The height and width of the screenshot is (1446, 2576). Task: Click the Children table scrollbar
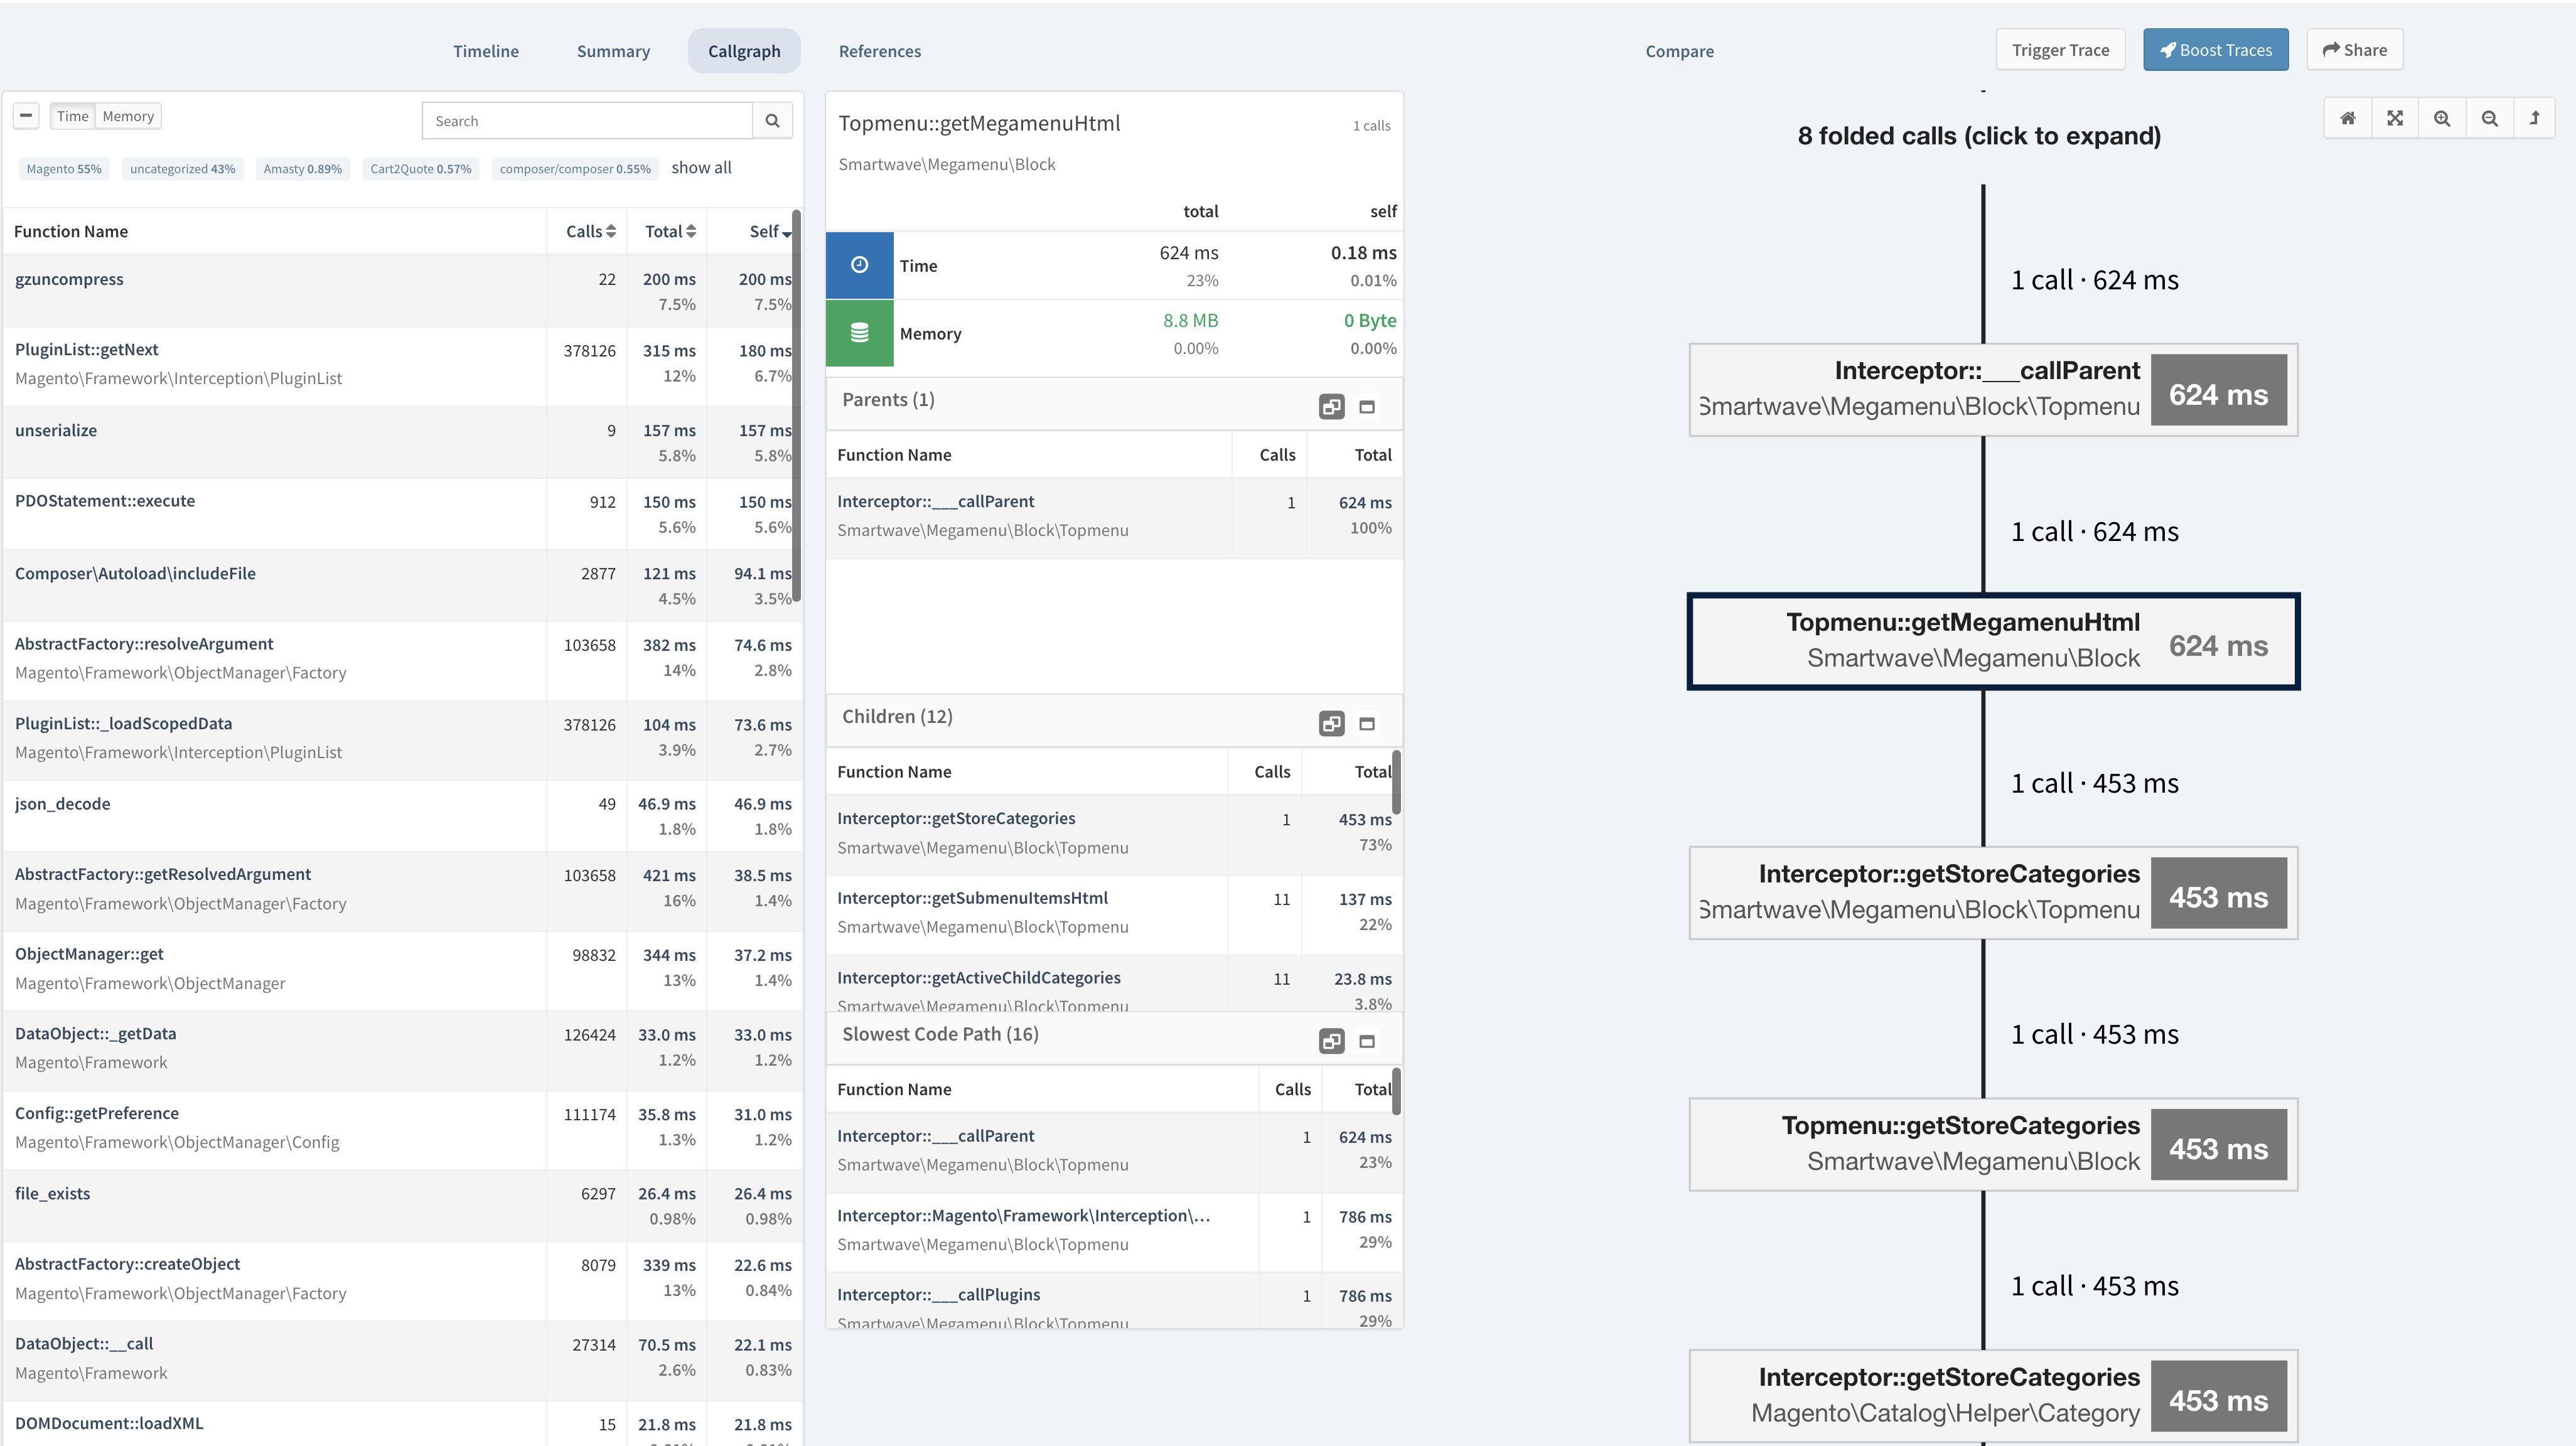[1396, 782]
